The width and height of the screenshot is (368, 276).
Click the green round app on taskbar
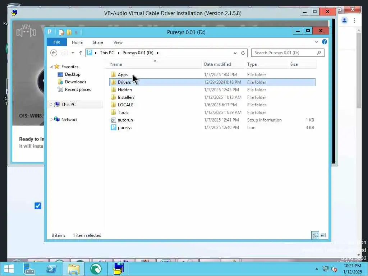pyautogui.click(x=96, y=269)
